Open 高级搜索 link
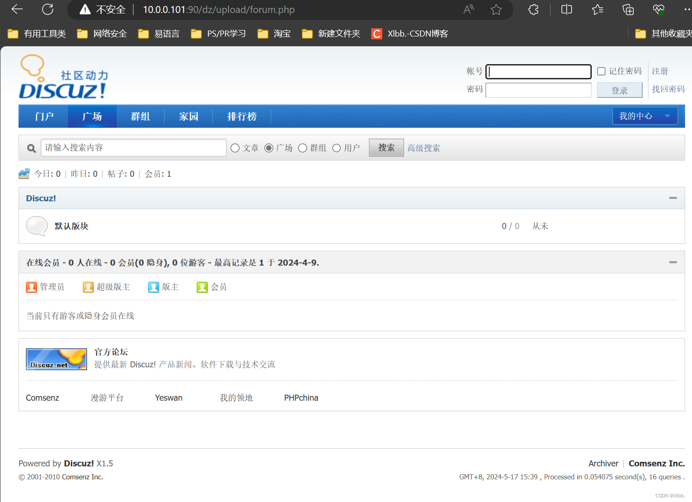 pos(424,148)
